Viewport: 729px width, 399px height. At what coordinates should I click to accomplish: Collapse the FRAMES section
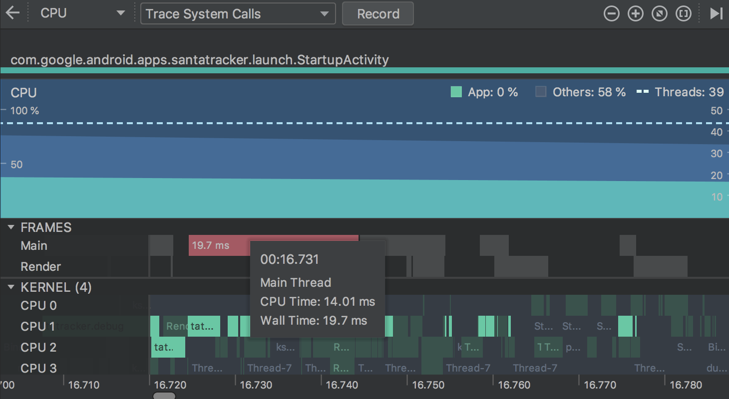(x=11, y=228)
